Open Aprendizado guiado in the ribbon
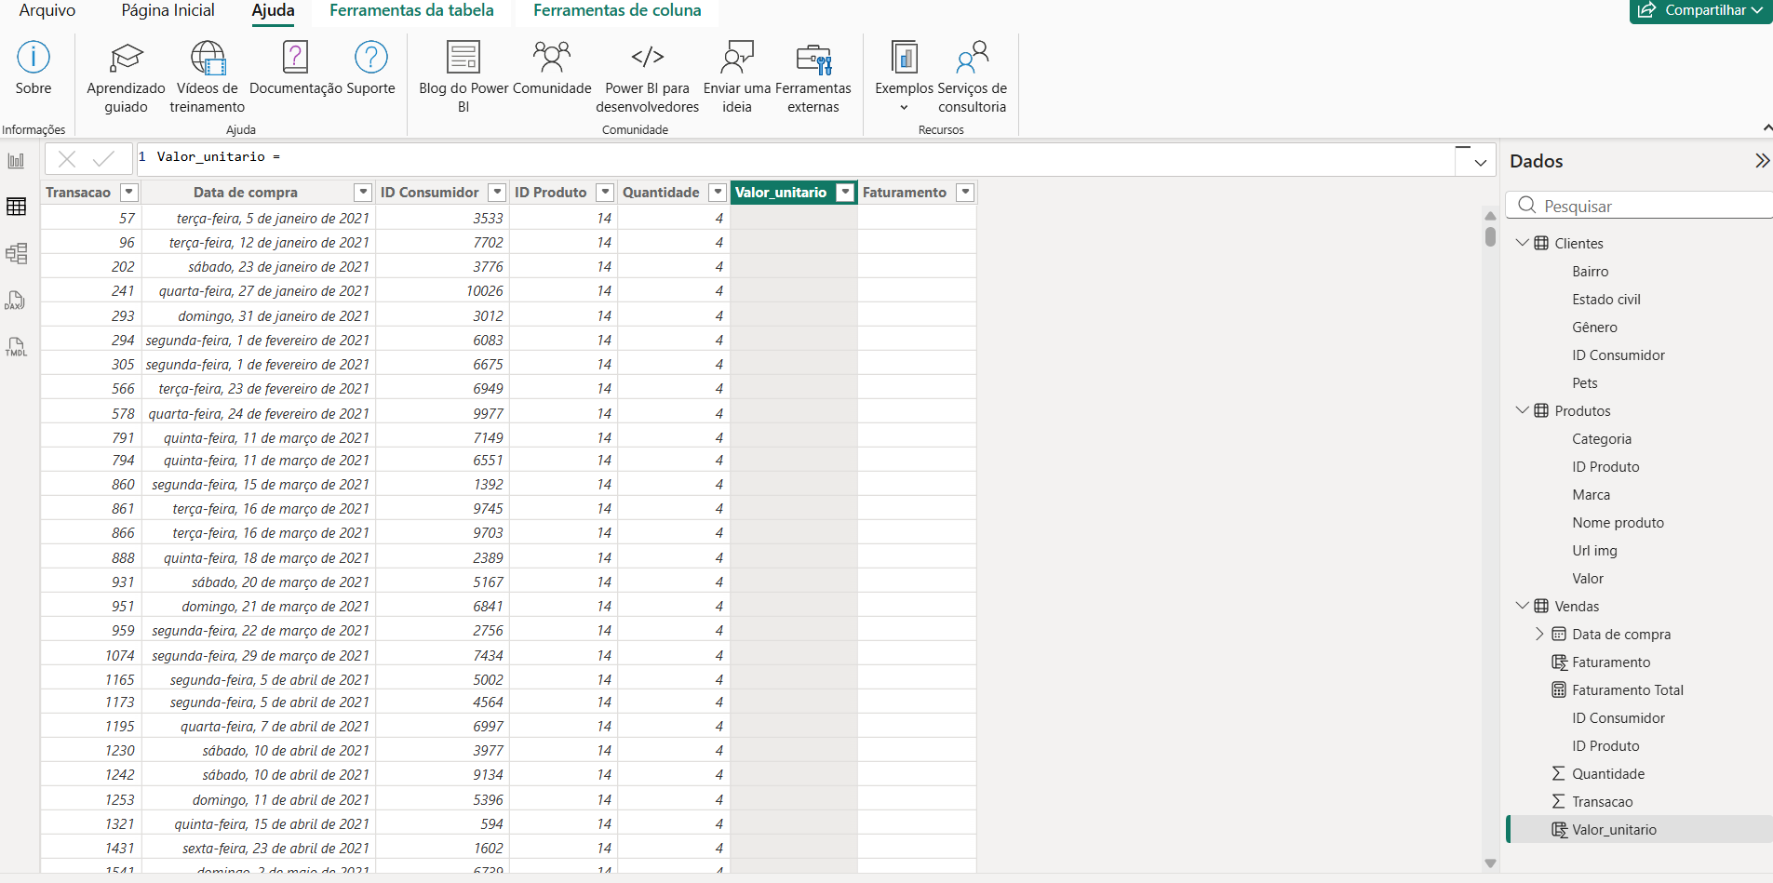This screenshot has width=1773, height=883. tap(126, 58)
